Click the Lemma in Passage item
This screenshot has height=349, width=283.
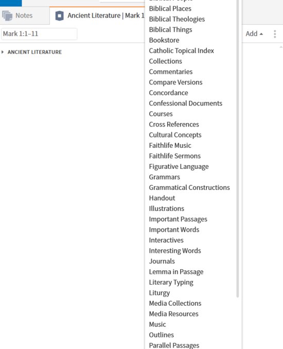point(176,272)
